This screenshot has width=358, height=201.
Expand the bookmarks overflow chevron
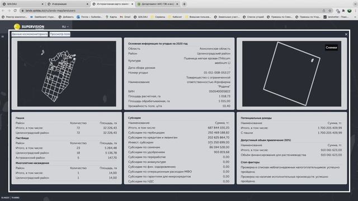click(355, 17)
